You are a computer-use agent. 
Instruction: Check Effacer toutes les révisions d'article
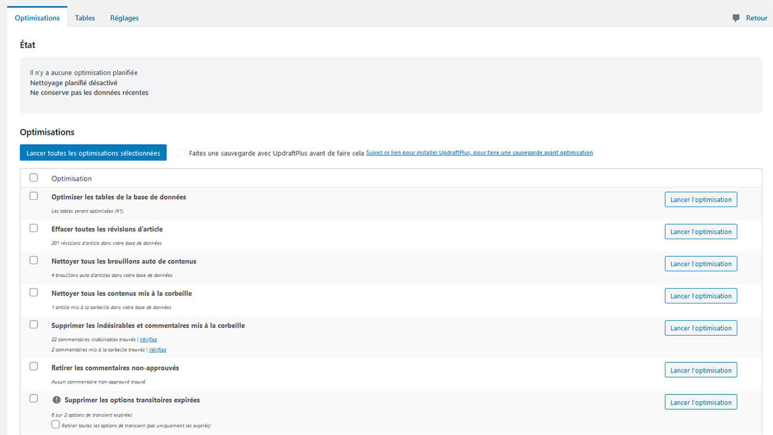(34, 228)
